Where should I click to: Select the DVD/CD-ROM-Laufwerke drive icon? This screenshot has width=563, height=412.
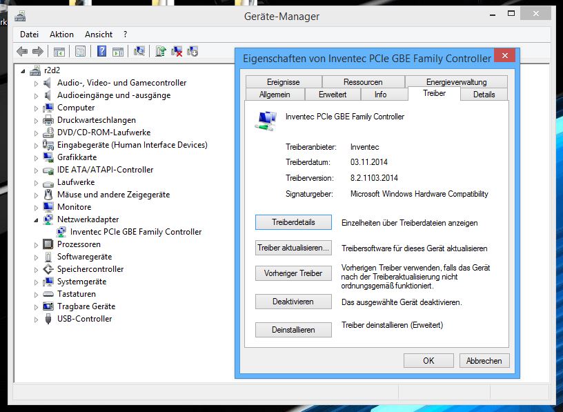(x=48, y=133)
